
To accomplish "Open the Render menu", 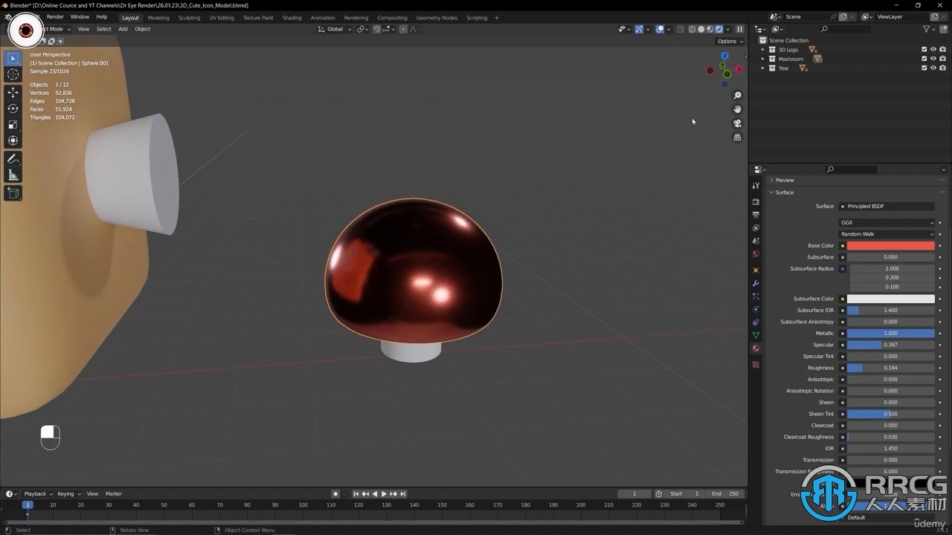I will point(55,16).
